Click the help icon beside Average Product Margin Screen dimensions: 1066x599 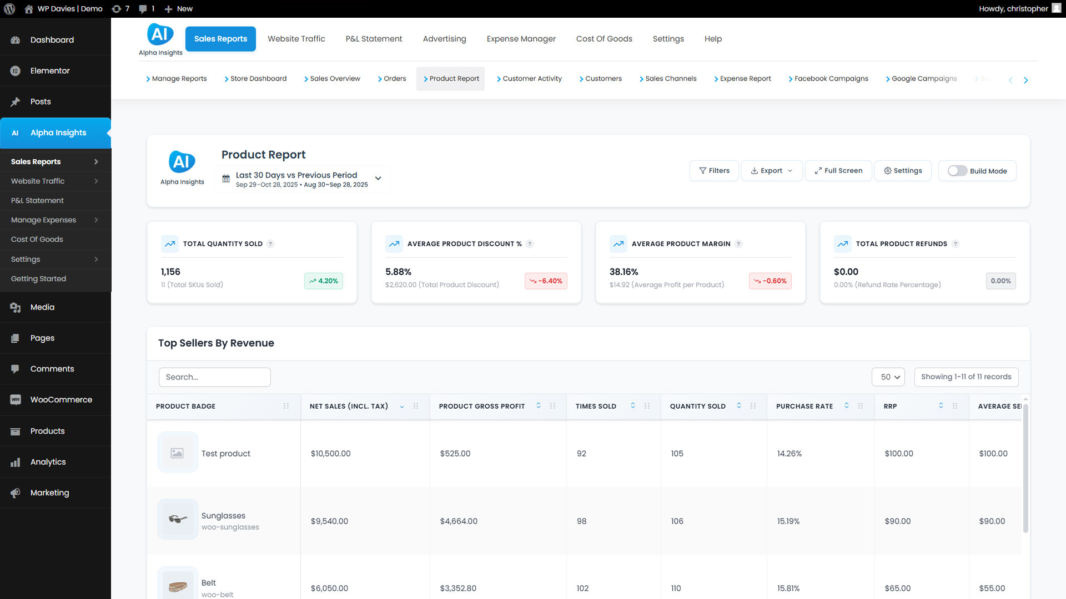pyautogui.click(x=738, y=244)
